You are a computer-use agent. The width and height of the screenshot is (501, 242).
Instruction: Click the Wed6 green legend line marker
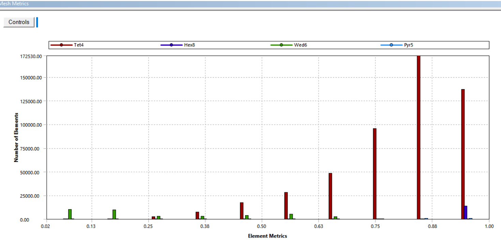[x=282, y=45]
